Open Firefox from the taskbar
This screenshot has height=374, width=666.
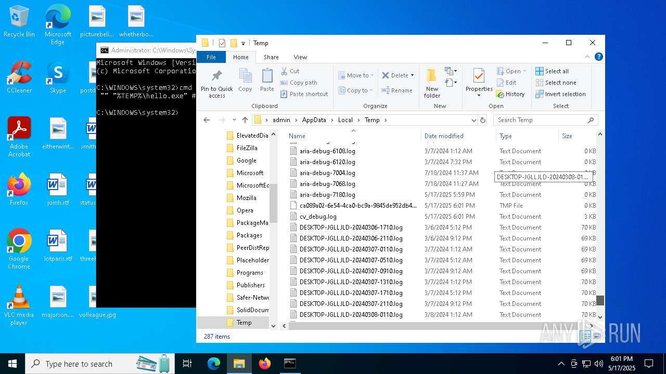265,364
